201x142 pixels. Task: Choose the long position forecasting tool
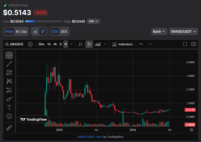(9, 90)
